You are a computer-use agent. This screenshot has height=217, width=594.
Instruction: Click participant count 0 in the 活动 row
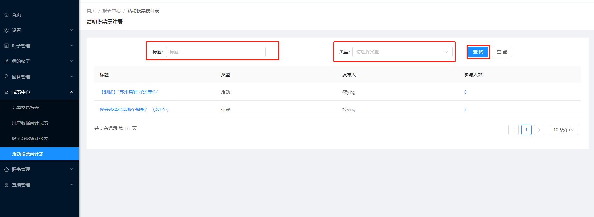tap(465, 92)
